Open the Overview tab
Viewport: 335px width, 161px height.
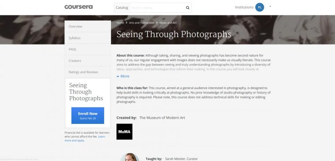point(88,26)
